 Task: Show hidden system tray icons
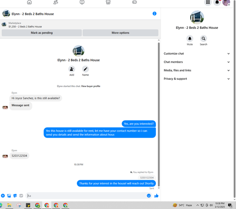click(x=197, y=205)
